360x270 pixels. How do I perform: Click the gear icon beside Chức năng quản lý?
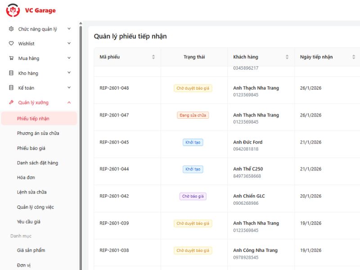[x=11, y=29]
